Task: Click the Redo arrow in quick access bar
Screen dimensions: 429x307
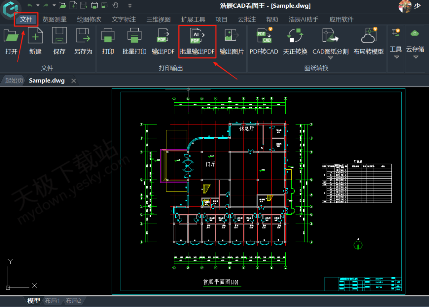Action: [x=46, y=5]
